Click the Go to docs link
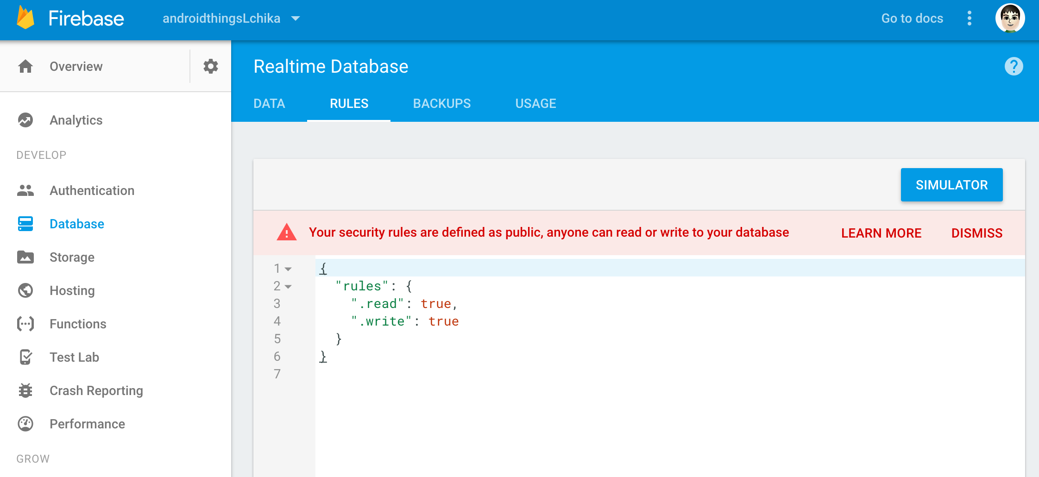 point(912,19)
